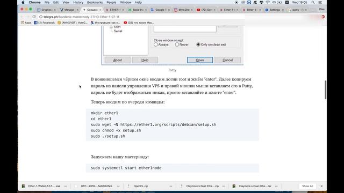
Task: Click the 'sudo chmod +x setup.sh' line
Action: click(x=116, y=130)
